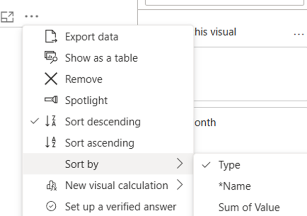Click the Sort ascending A-Z icon

(x=51, y=143)
